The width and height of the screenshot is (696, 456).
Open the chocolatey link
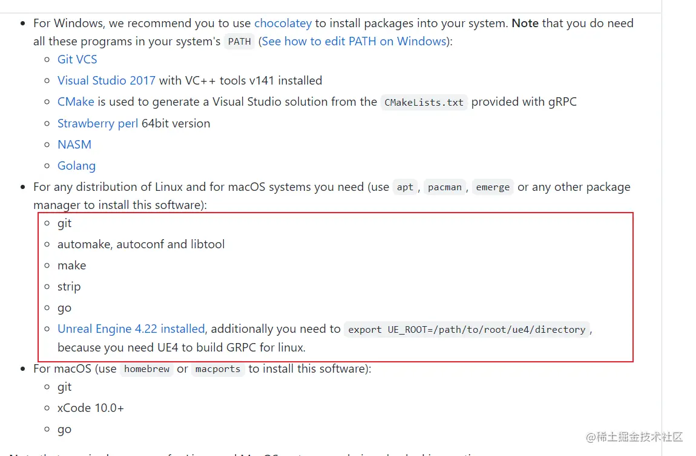coord(283,23)
